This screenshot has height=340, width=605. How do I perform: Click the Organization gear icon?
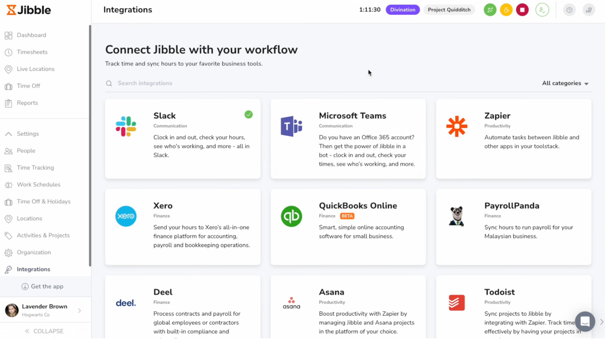9,252
